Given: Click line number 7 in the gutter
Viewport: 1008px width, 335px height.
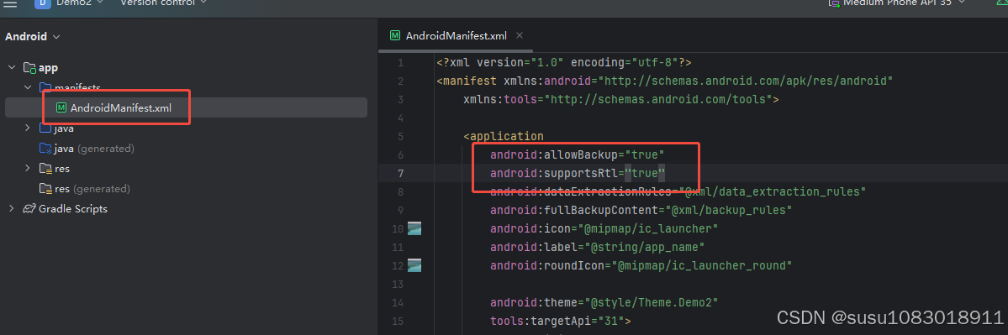Looking at the screenshot, I should [x=400, y=173].
